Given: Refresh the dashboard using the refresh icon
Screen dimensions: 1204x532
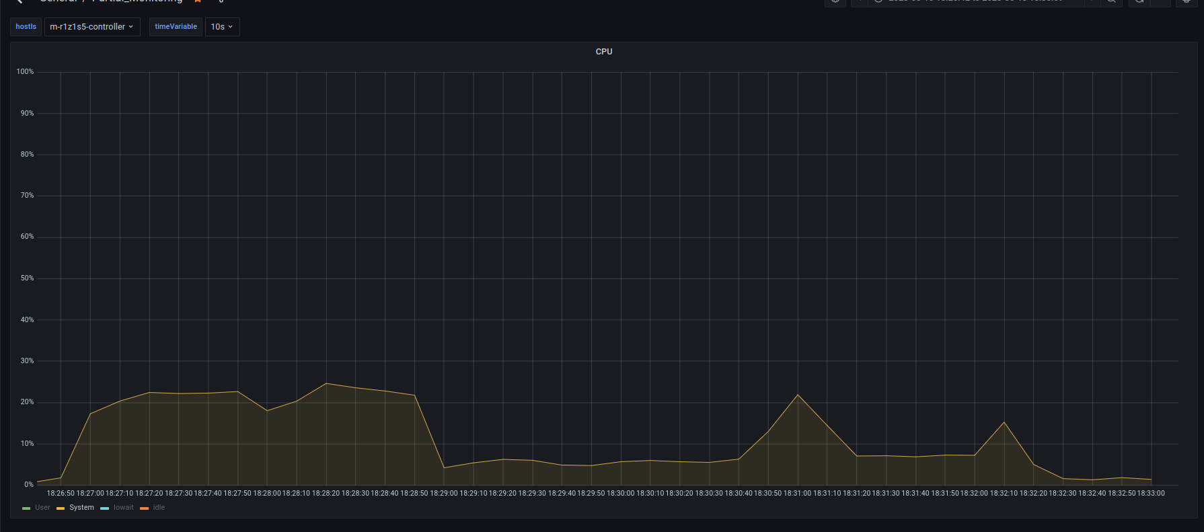Looking at the screenshot, I should click(1139, 2).
